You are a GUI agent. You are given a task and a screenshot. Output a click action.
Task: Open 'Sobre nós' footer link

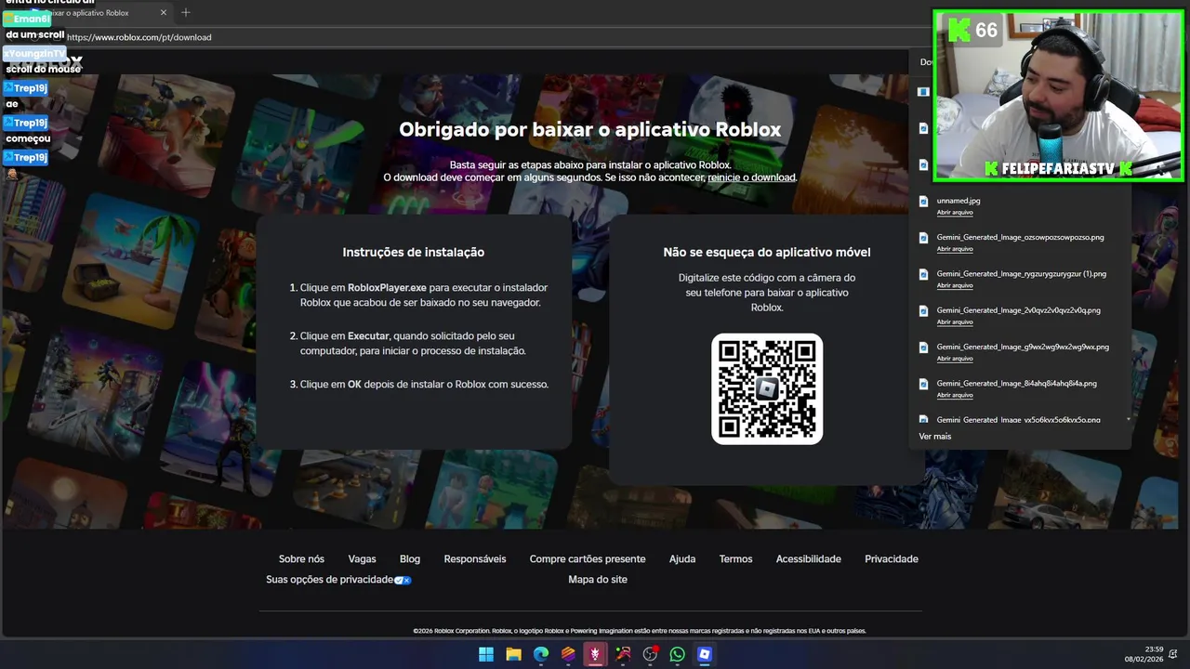[301, 559]
